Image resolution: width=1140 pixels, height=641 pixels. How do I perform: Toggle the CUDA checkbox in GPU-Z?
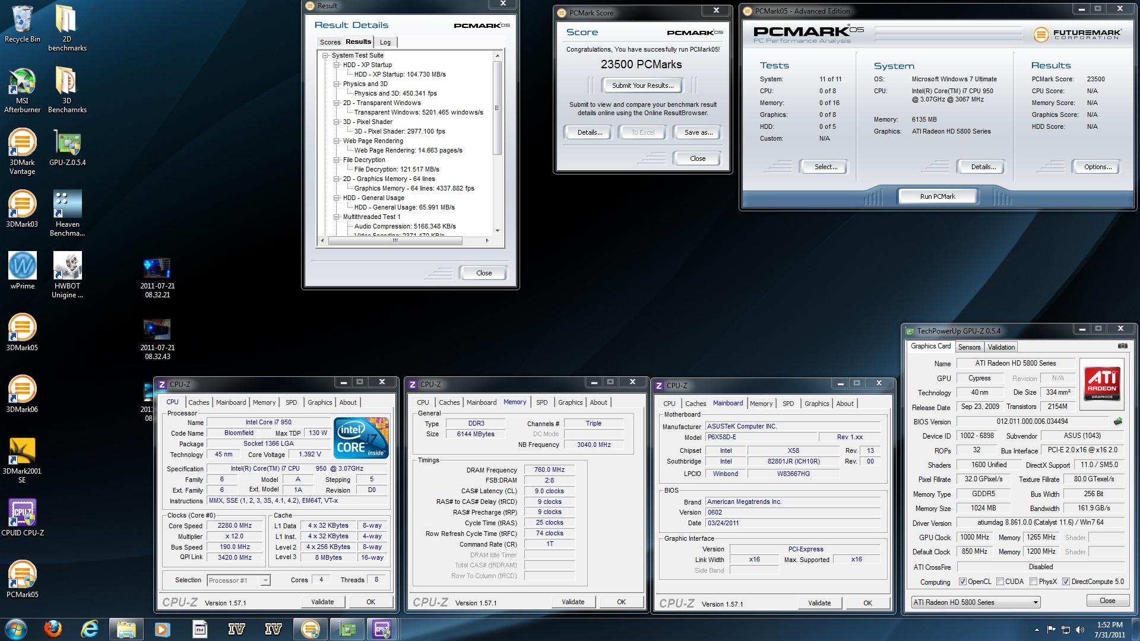click(1000, 582)
